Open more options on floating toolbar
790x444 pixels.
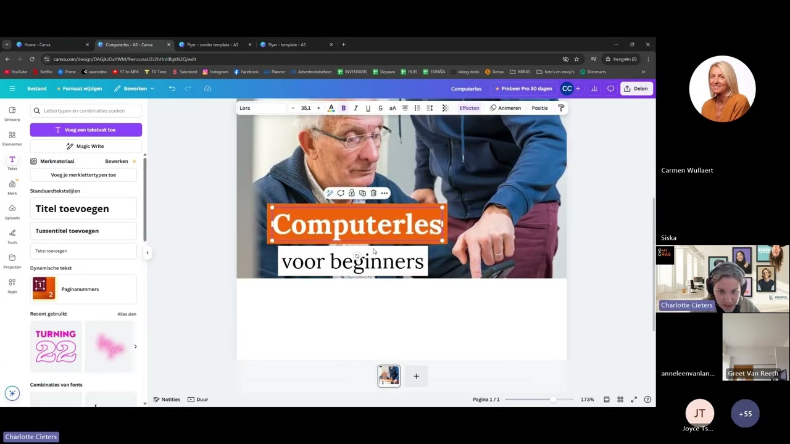[x=385, y=193]
